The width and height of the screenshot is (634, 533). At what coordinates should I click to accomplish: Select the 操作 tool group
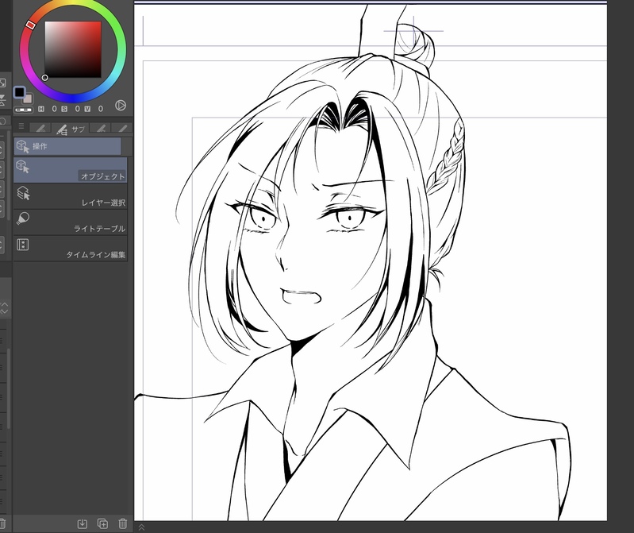67,146
